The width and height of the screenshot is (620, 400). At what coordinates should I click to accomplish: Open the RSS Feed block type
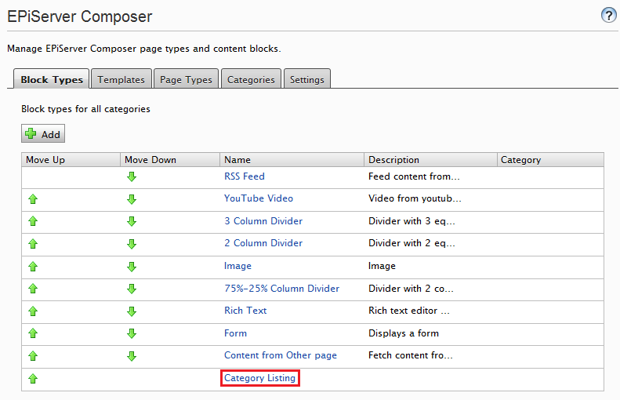[245, 176]
